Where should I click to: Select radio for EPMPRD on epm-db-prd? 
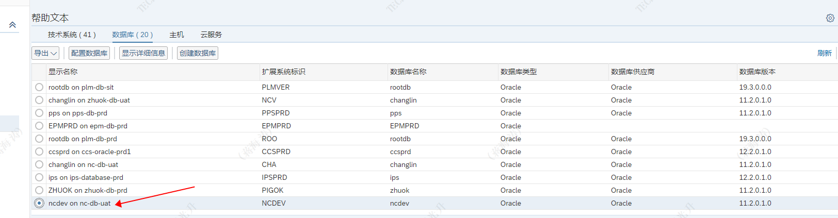click(x=39, y=126)
